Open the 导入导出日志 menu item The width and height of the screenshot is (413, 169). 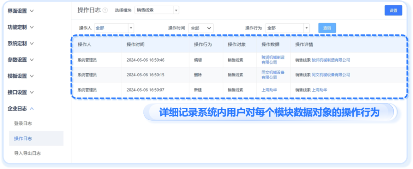pos(27,153)
